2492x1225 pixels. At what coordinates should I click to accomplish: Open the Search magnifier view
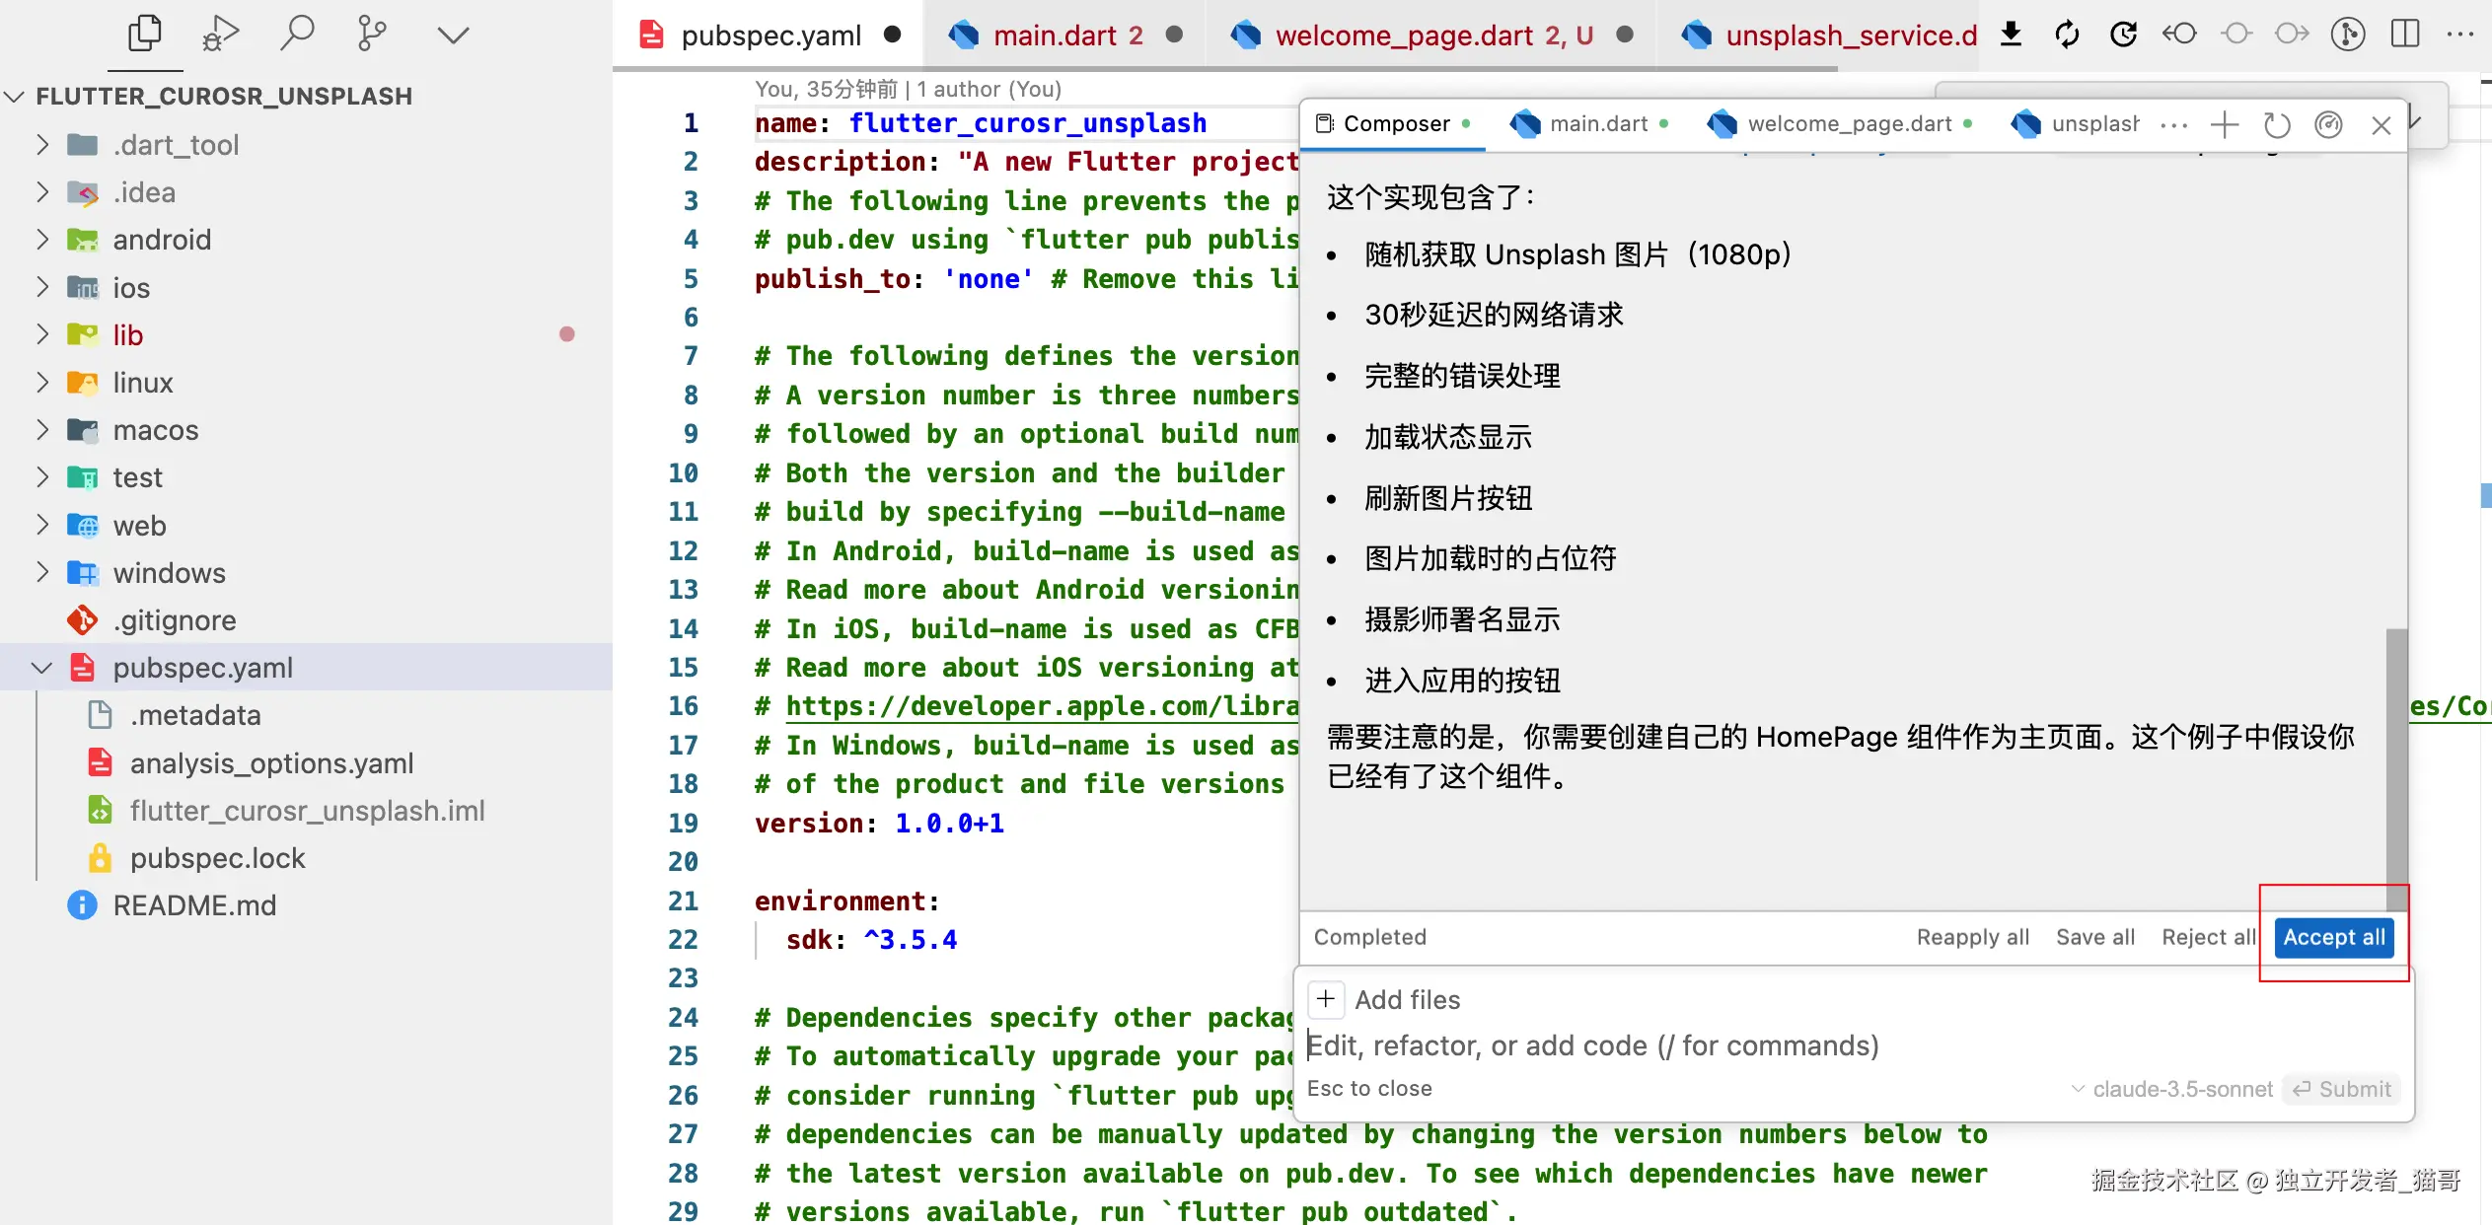coord(296,35)
